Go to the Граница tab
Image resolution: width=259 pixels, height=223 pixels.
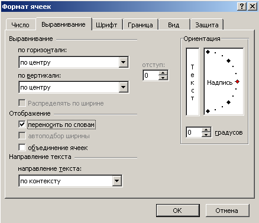click(x=140, y=25)
